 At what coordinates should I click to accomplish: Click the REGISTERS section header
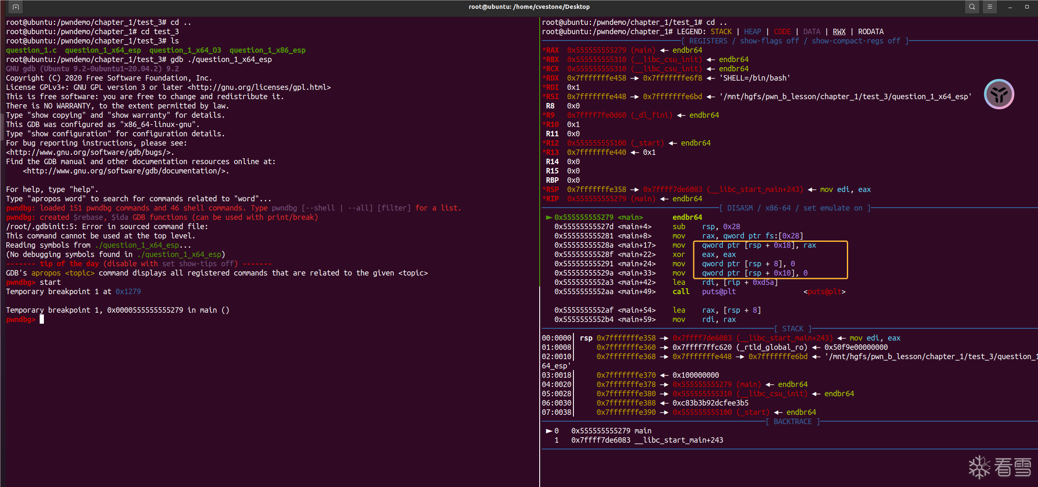708,41
